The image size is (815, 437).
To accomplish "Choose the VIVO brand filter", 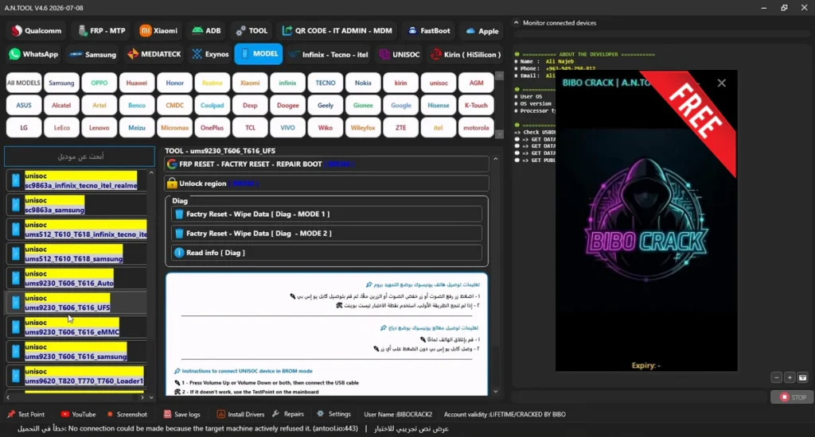I will coord(287,128).
